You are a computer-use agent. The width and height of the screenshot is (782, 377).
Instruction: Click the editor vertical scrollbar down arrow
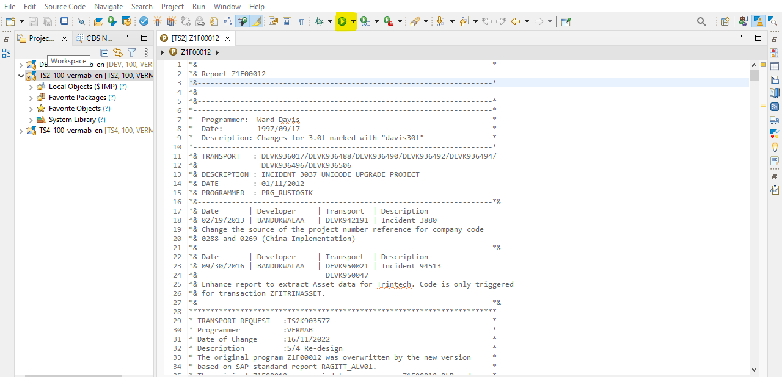754,369
